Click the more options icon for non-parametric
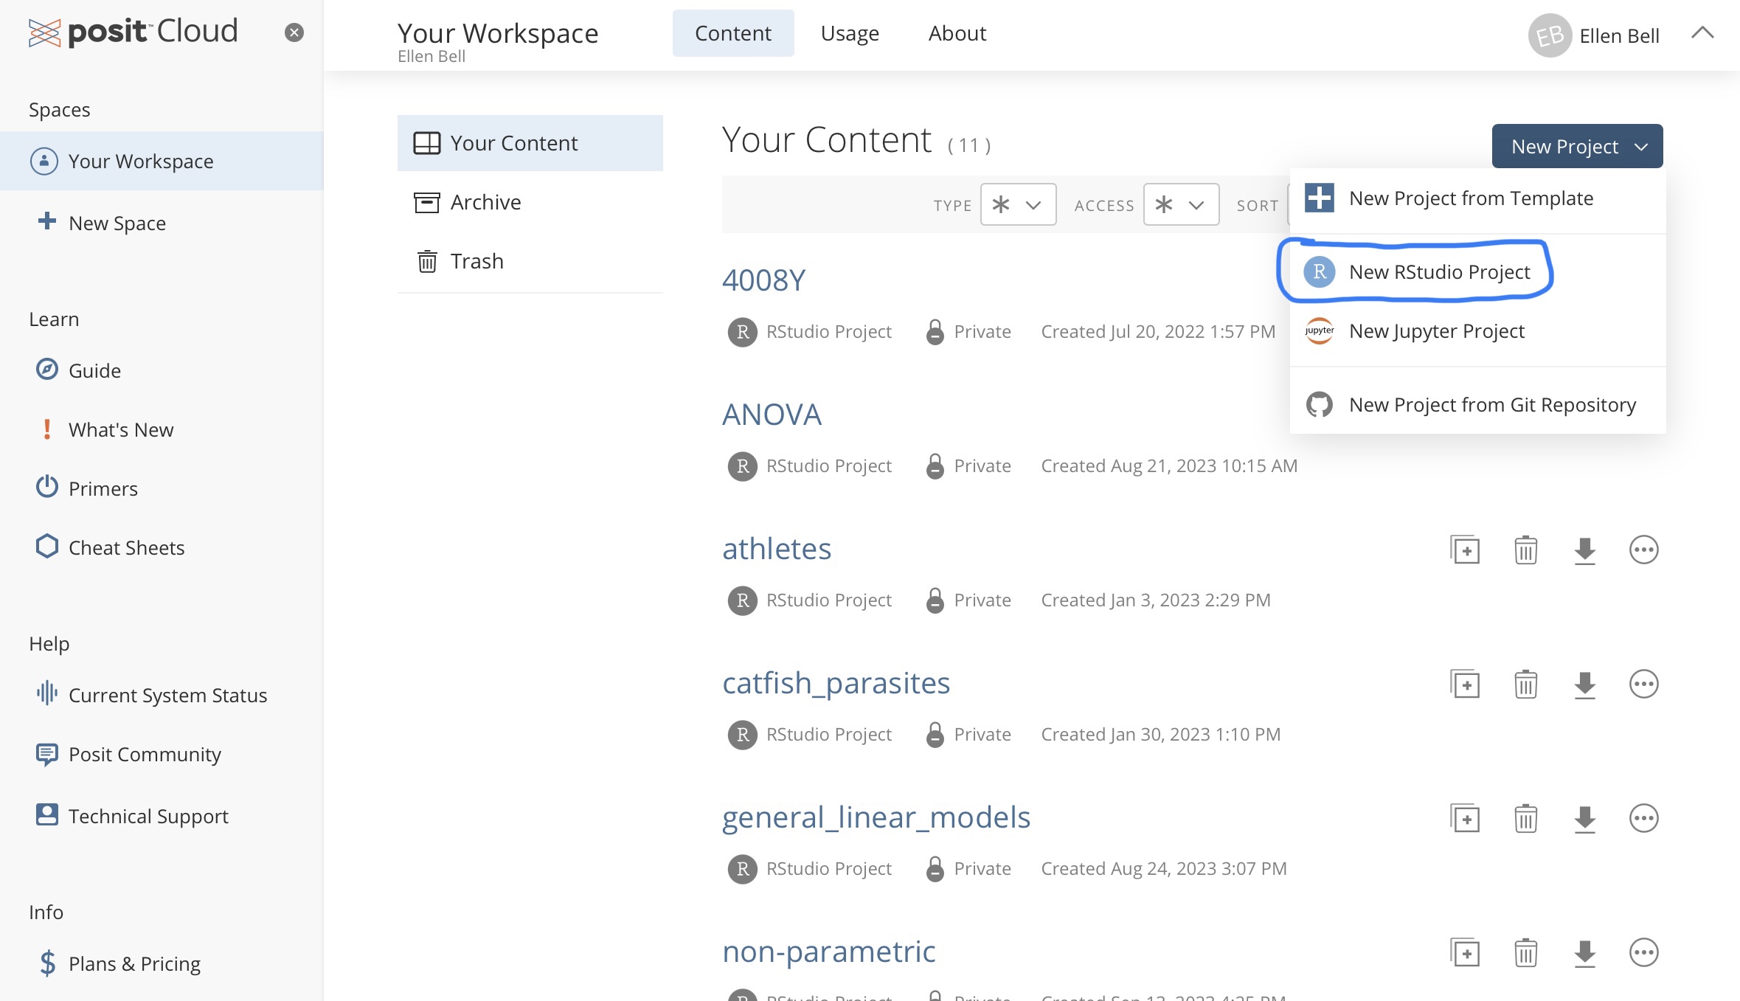Image resolution: width=1740 pixels, height=1001 pixels. (x=1644, y=953)
